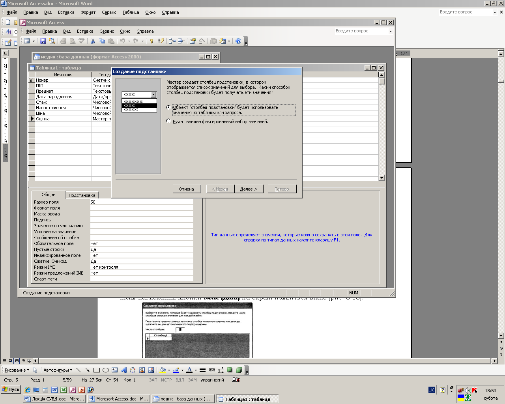The width and height of the screenshot is (505, 404).
Task: Click the Arrow Style icon
Action: coord(221,370)
